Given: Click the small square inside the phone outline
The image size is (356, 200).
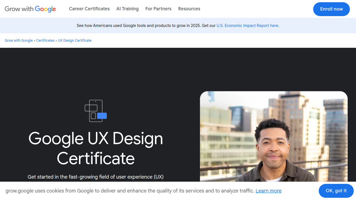Looking at the screenshot, I should click(93, 116).
